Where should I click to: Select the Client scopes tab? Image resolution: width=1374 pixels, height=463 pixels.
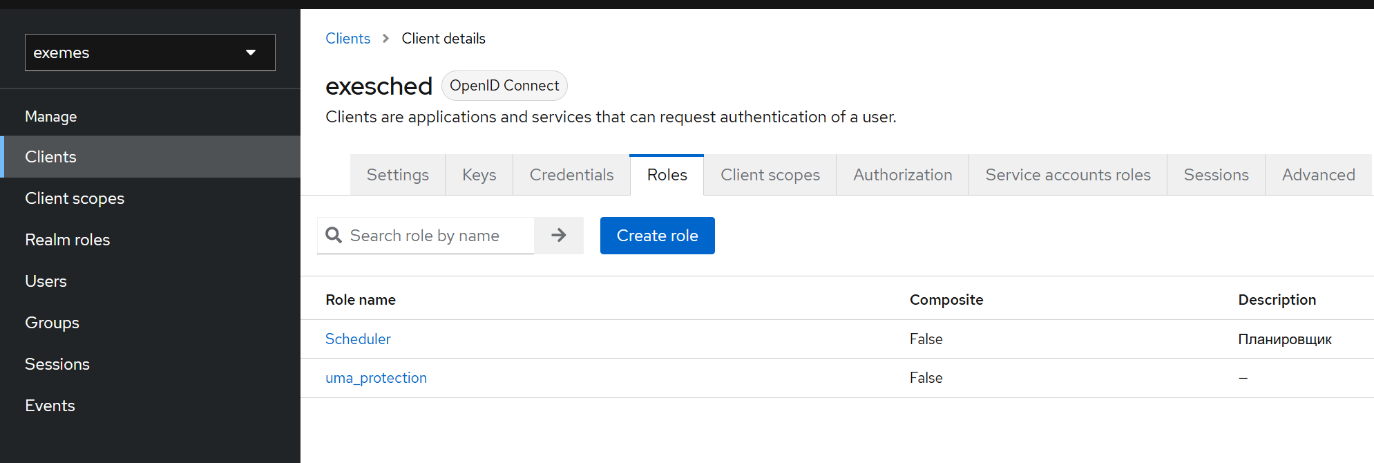[x=770, y=175]
